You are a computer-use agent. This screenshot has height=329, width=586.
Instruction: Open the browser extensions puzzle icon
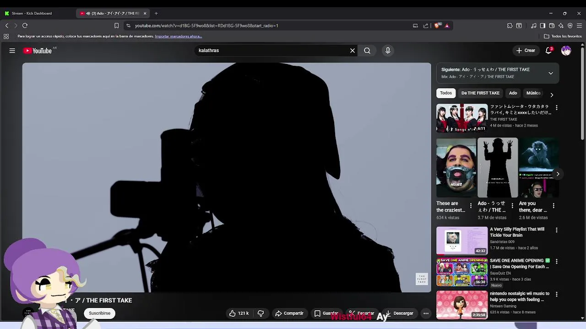[510, 26]
